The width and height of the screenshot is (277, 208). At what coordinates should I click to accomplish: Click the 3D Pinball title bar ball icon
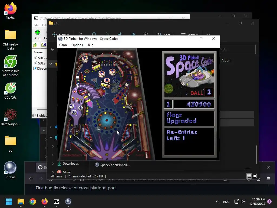(x=60, y=39)
